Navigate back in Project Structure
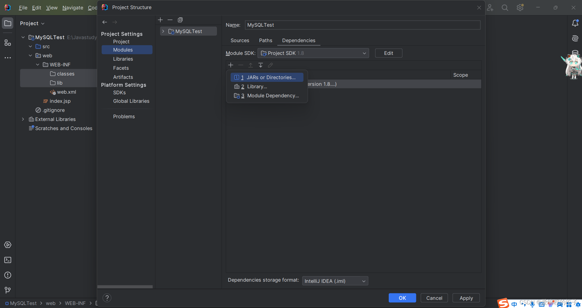The image size is (582, 308). 105,22
